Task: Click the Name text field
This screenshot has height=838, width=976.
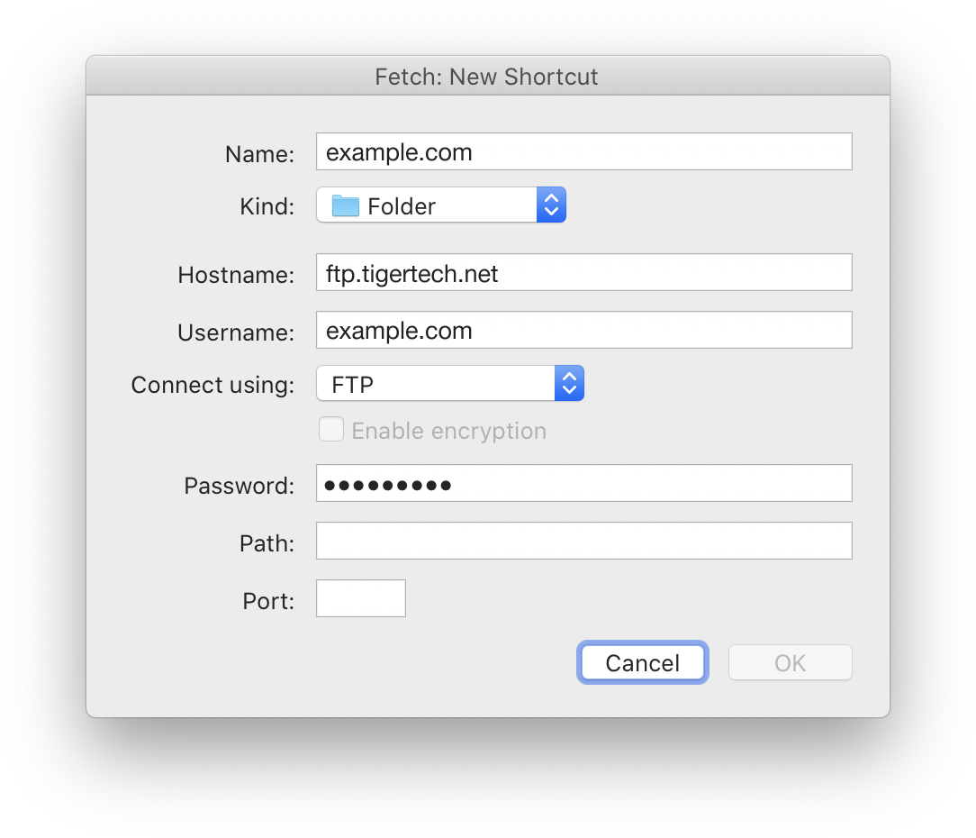Action: click(x=583, y=152)
